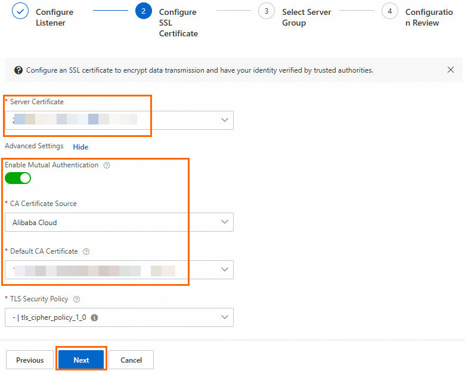Go to Configure Listener step label
The width and height of the screenshot is (465, 371).
click(55, 17)
